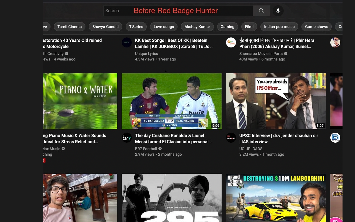The width and height of the screenshot is (355, 222).
Task: Open the BR7 Football channel avatar
Action: [127, 138]
